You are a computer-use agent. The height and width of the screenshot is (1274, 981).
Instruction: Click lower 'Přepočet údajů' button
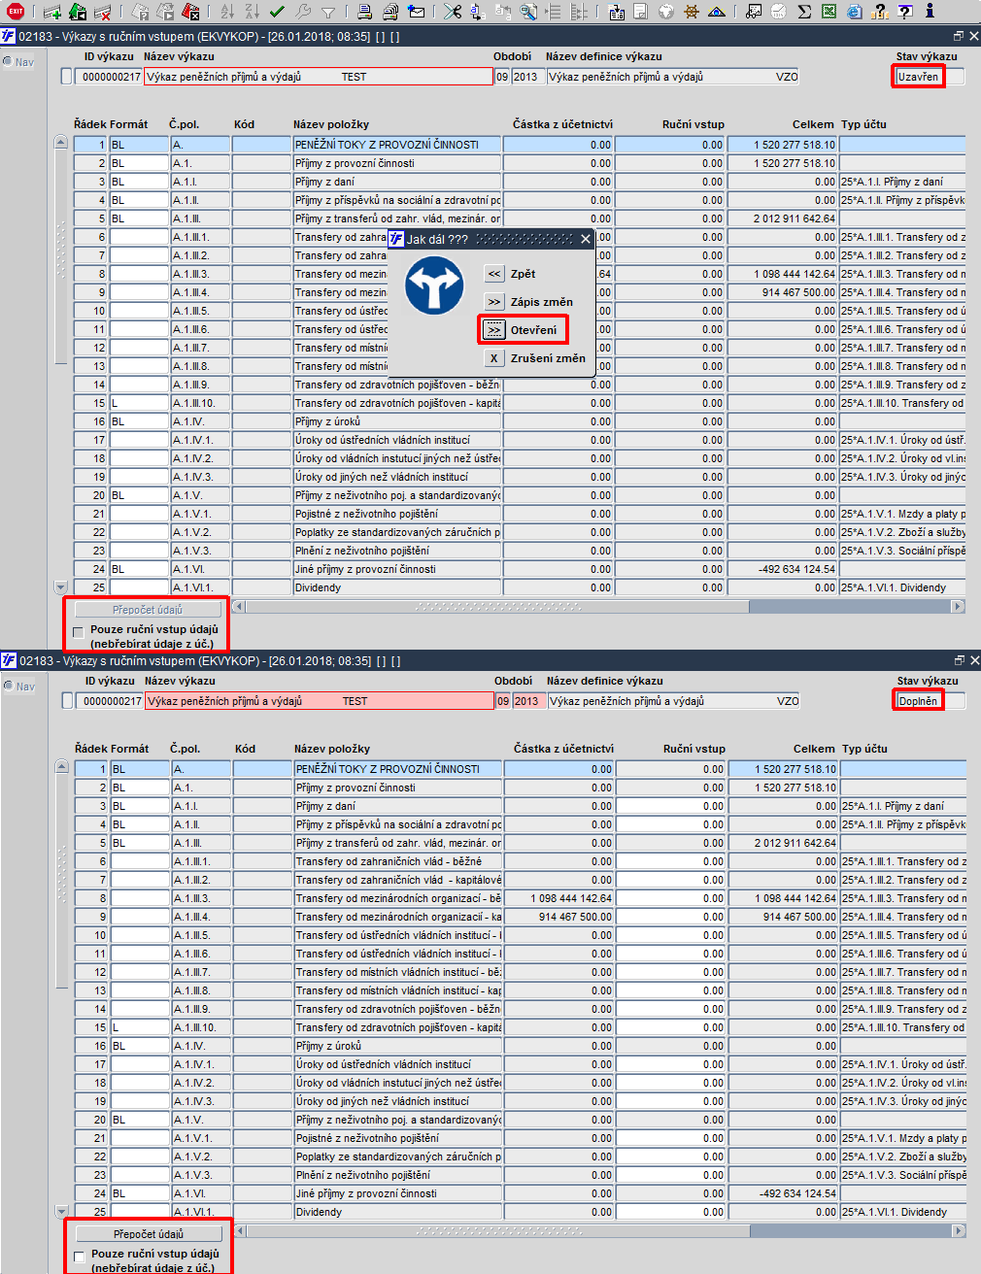(149, 1234)
